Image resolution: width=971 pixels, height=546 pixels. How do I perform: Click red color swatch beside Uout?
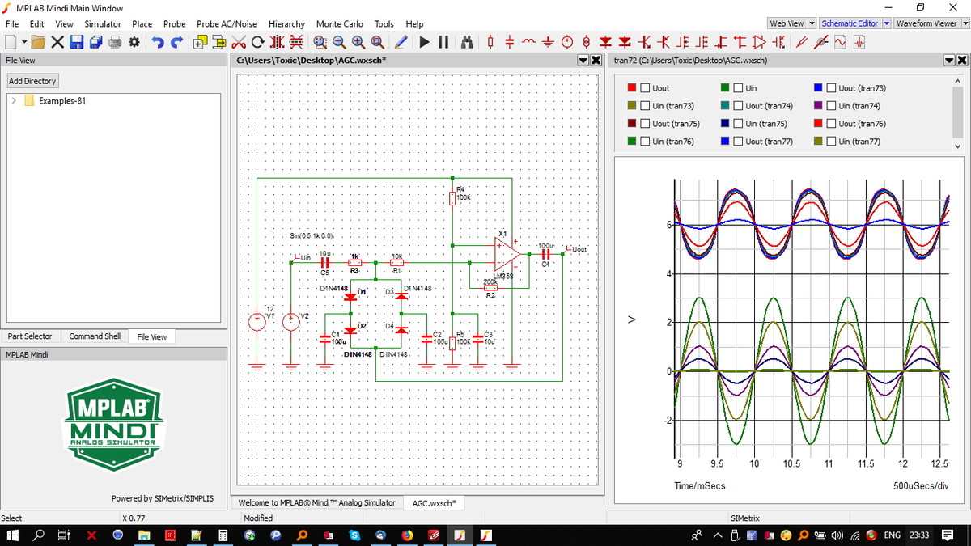point(633,88)
